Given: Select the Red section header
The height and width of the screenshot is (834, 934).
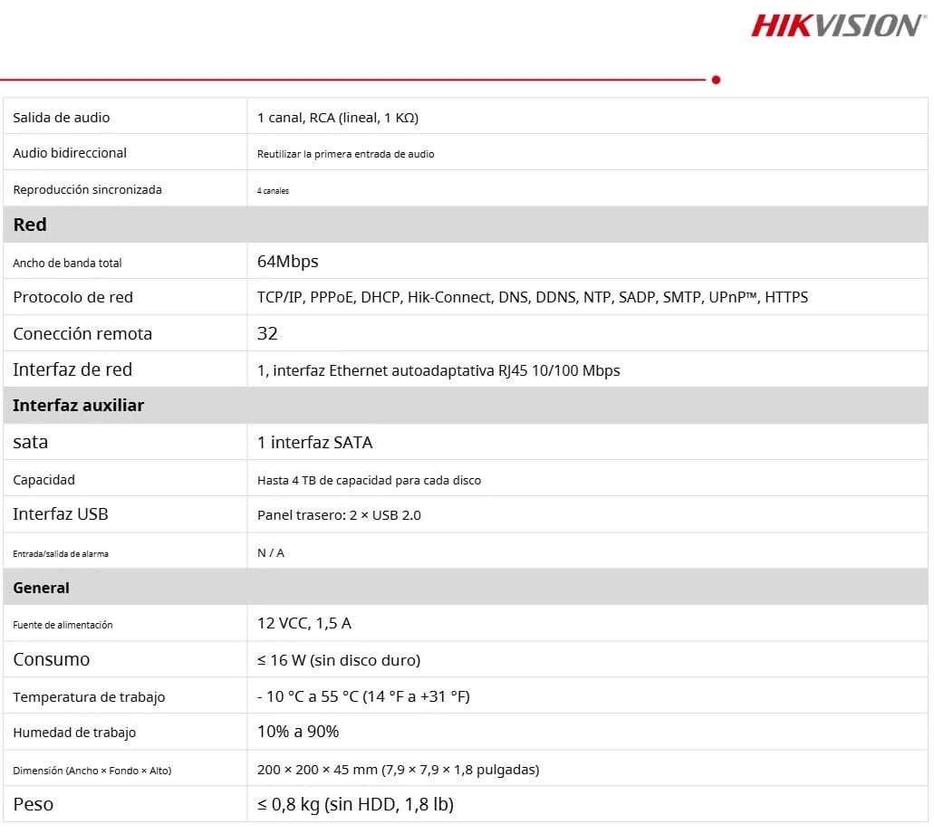Looking at the screenshot, I should 30,225.
